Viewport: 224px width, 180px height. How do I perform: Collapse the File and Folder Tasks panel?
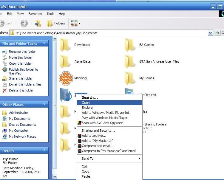click(44, 43)
